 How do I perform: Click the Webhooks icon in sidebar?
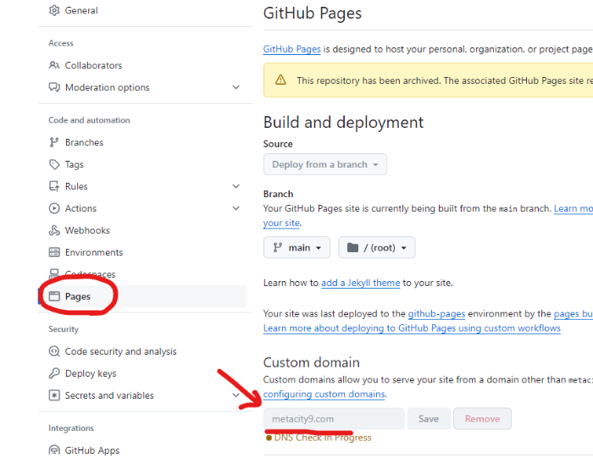[54, 230]
